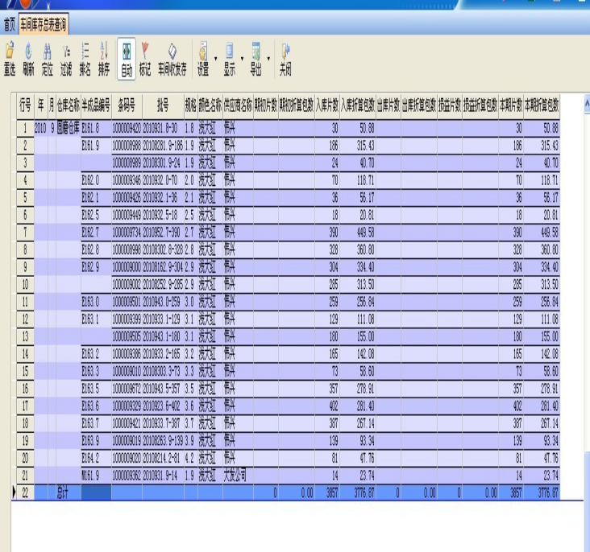Click the 半成品编号 column header
The height and width of the screenshot is (552, 590).
[x=96, y=105]
